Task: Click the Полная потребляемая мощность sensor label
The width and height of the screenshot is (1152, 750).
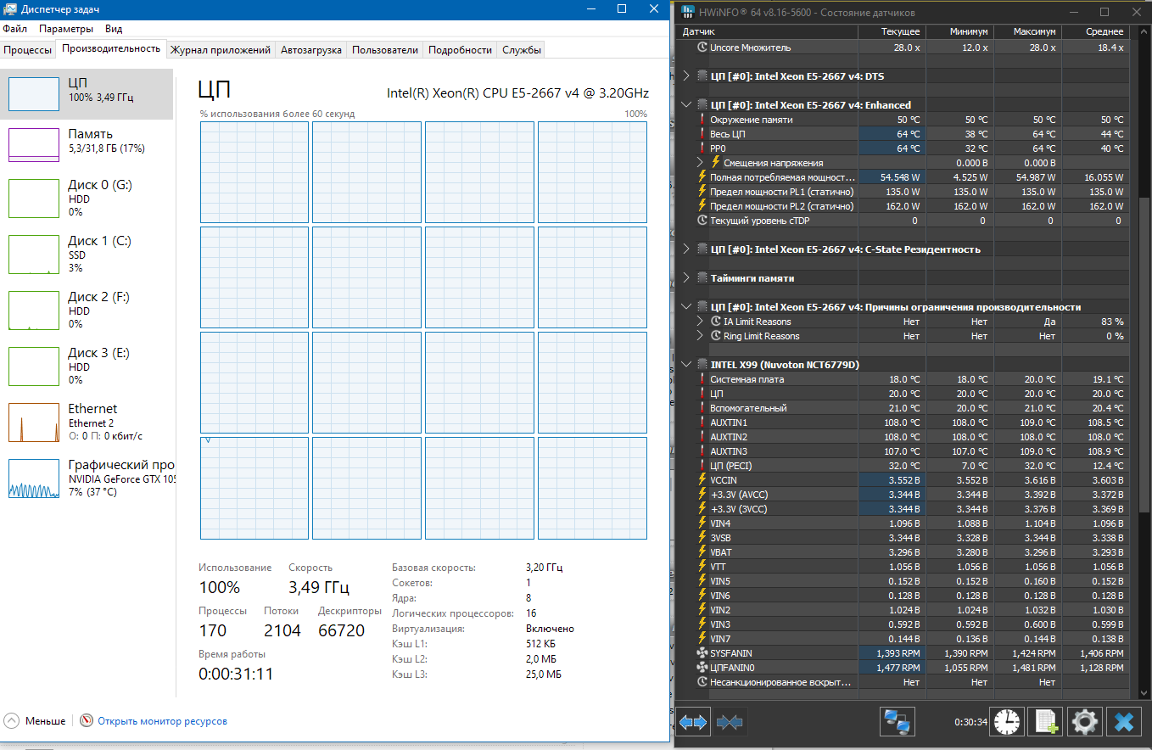Action: pos(782,177)
